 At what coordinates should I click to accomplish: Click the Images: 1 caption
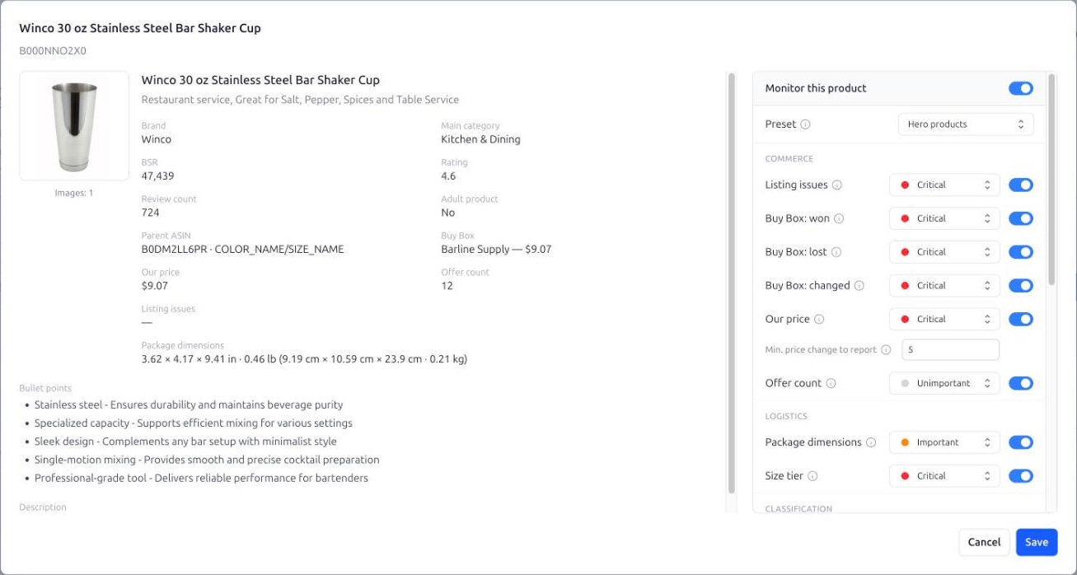coord(74,193)
